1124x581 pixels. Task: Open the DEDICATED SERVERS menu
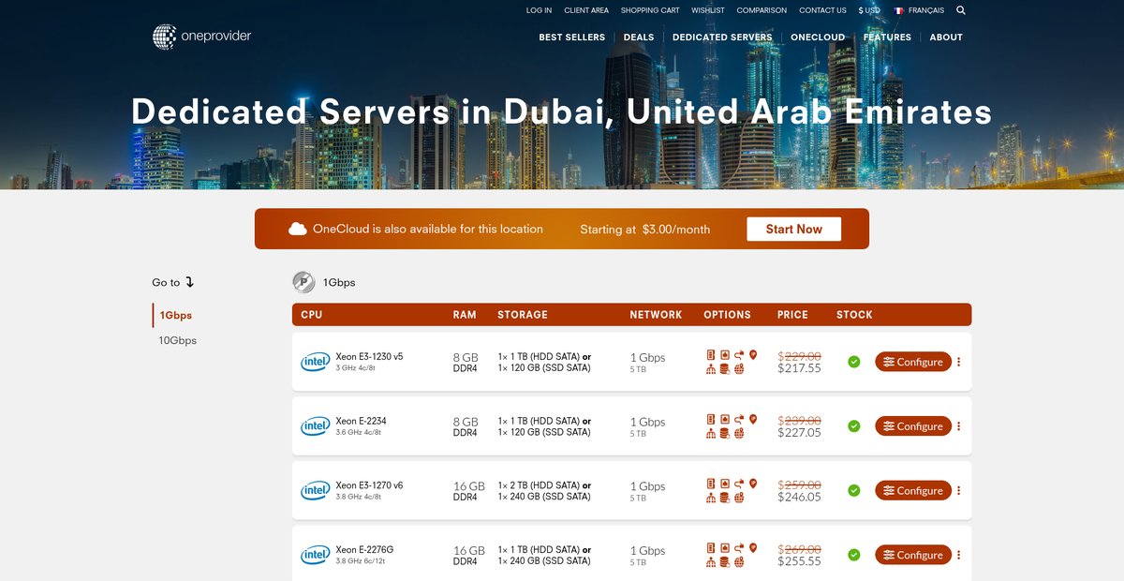(722, 37)
